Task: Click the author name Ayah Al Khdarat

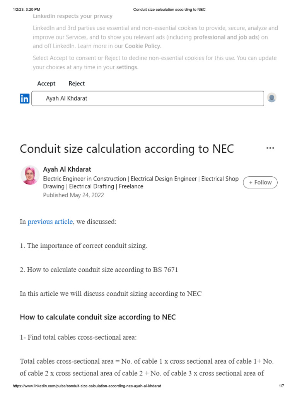Action: tap(67, 169)
